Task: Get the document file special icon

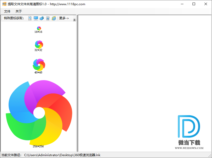Action: (30, 18)
